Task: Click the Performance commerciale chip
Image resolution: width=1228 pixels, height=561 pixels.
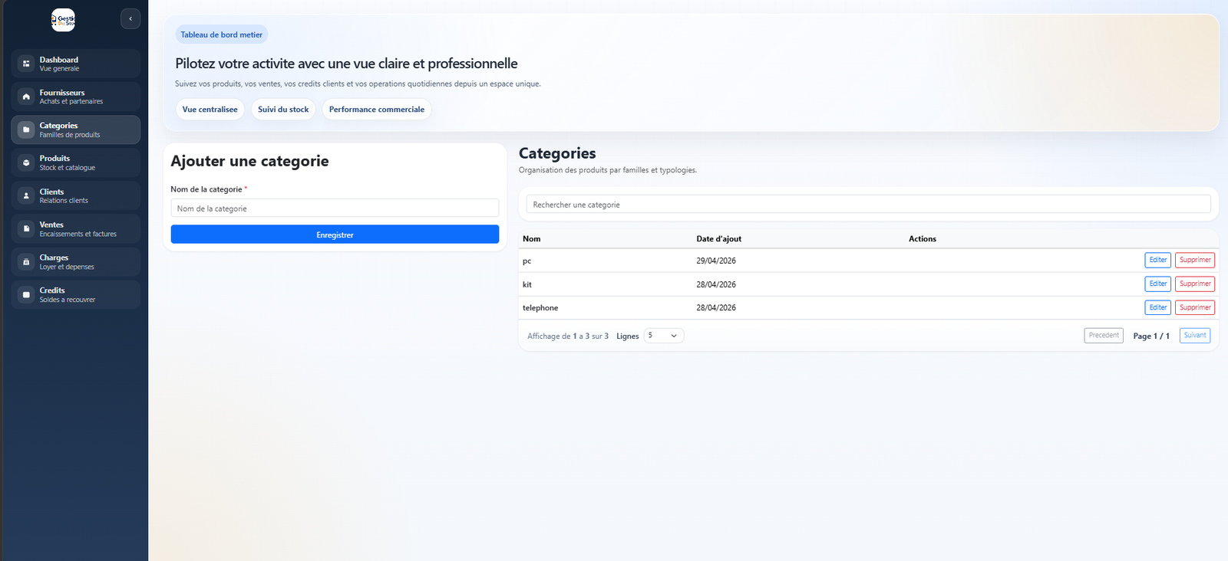Action: (x=377, y=110)
